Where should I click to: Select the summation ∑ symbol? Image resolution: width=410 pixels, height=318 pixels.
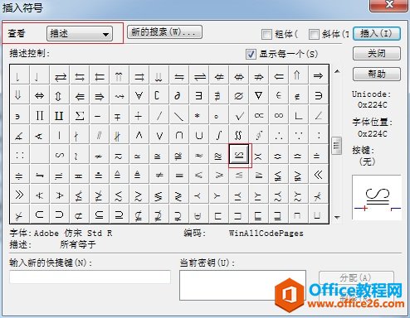(80, 115)
